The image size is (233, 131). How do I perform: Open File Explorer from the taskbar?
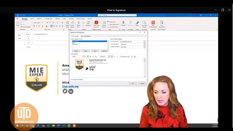54,126
